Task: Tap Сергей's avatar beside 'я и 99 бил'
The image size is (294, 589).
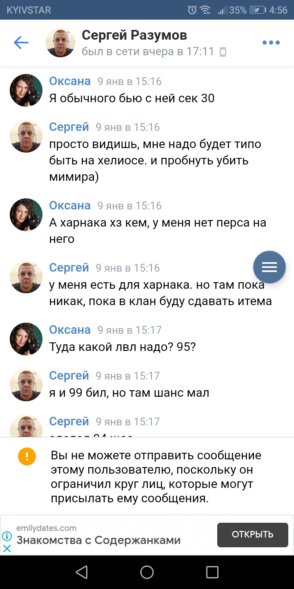Action: click(26, 385)
